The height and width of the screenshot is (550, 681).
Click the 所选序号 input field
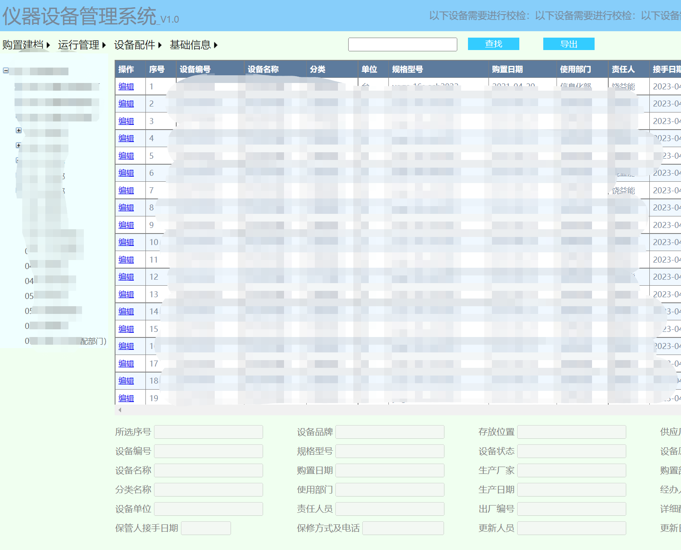tap(208, 432)
